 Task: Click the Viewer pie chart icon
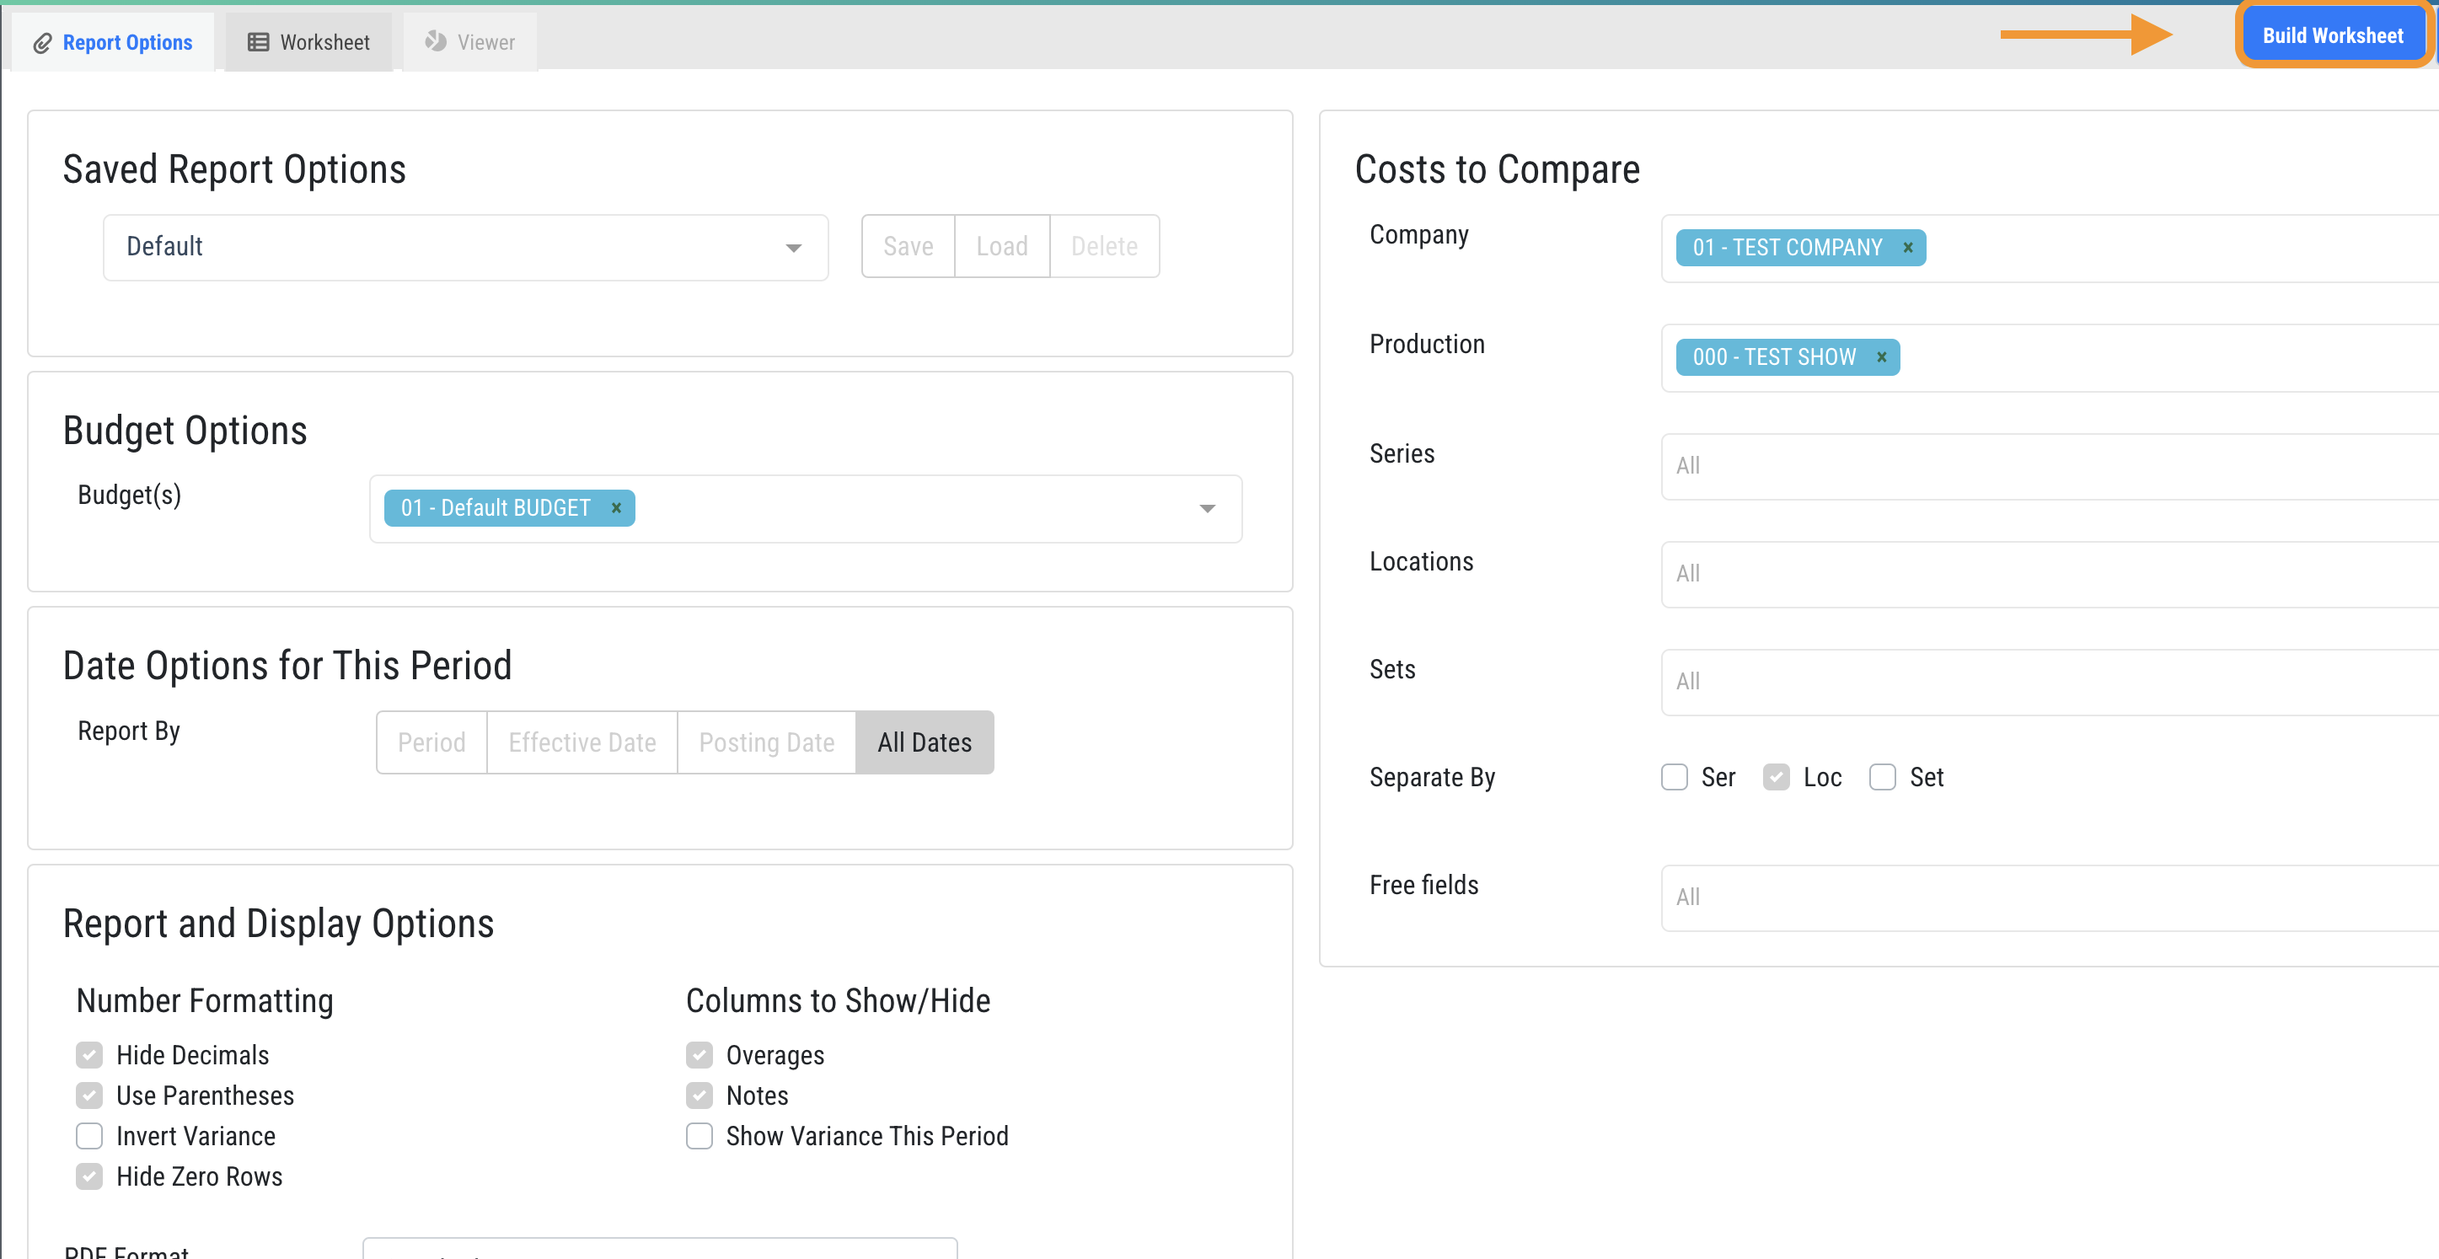(x=436, y=41)
